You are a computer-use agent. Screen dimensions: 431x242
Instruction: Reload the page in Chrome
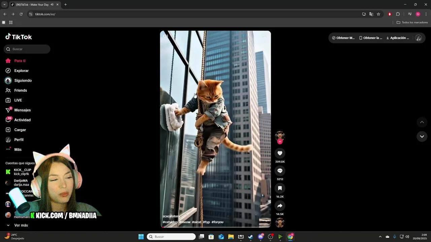(21, 14)
